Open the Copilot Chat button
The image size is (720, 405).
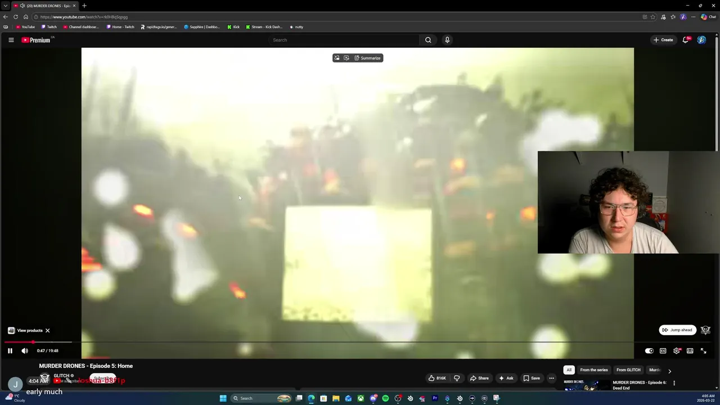tap(708, 17)
